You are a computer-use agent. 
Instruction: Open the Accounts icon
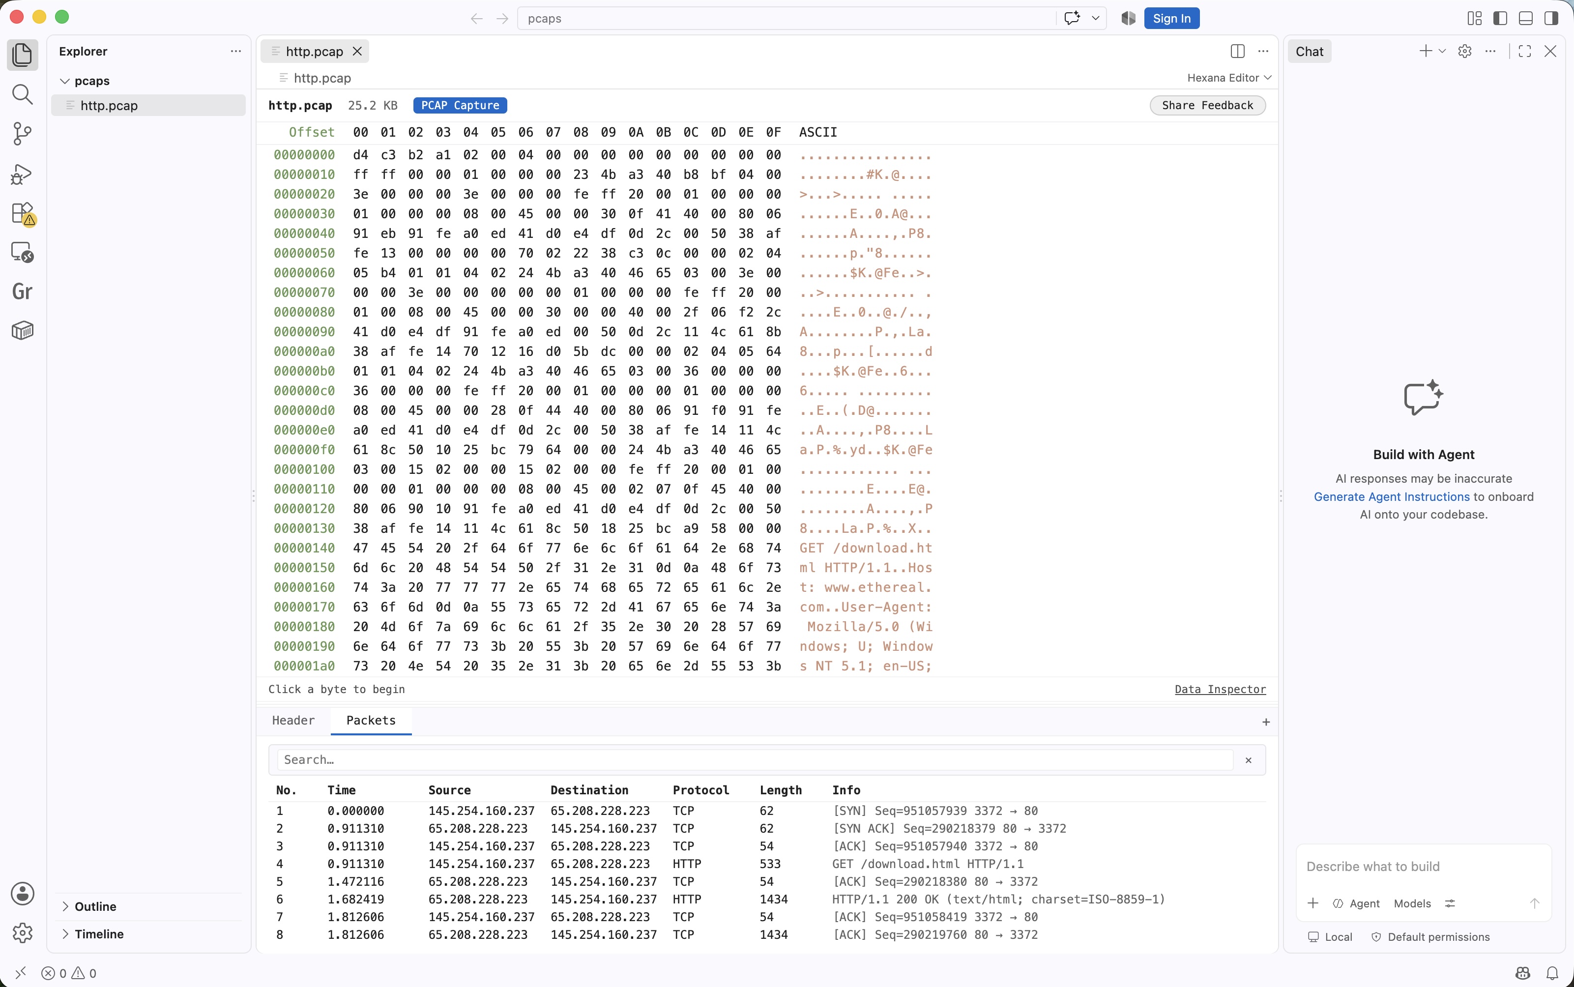22,894
